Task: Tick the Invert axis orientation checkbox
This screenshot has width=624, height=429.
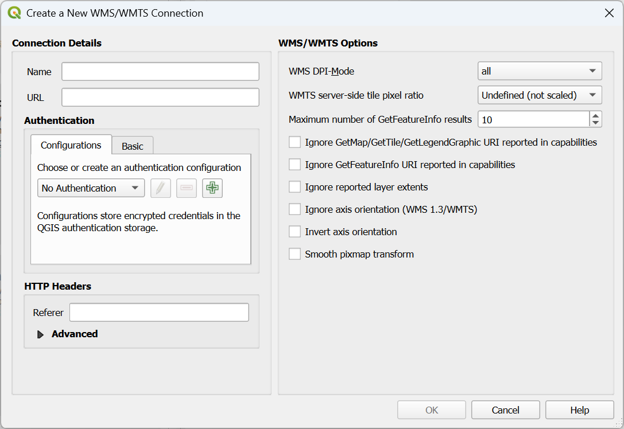Action: (x=294, y=232)
